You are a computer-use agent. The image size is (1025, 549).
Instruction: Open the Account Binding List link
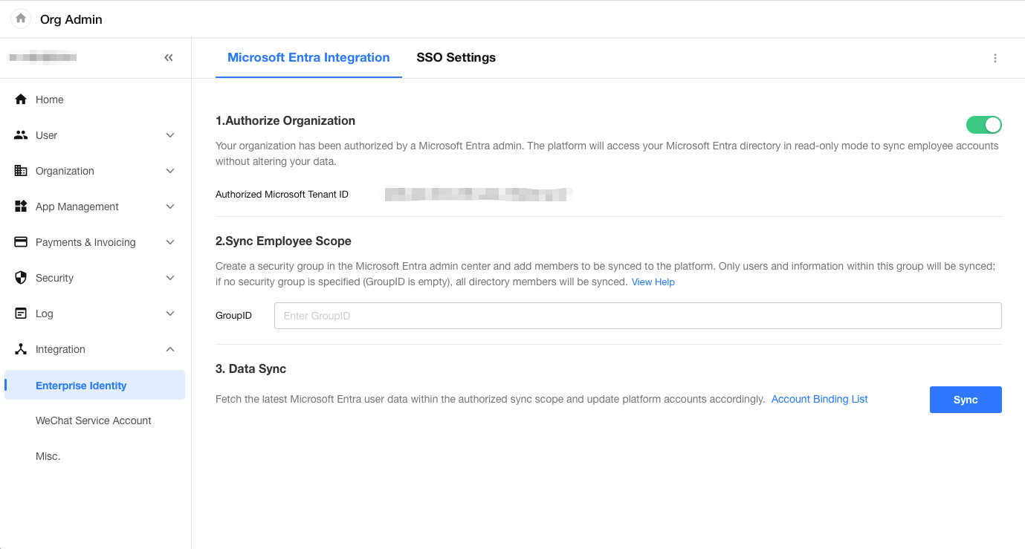(x=819, y=400)
